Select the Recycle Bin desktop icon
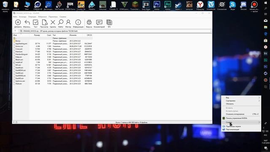Screen dimensions: 270x152 (5, 6)
